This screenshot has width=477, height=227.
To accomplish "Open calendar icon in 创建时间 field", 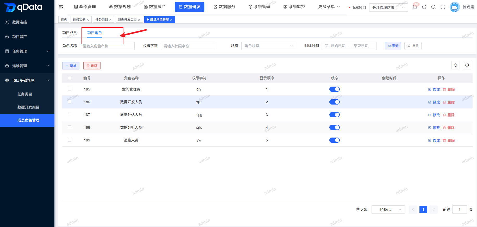I will coord(327,46).
